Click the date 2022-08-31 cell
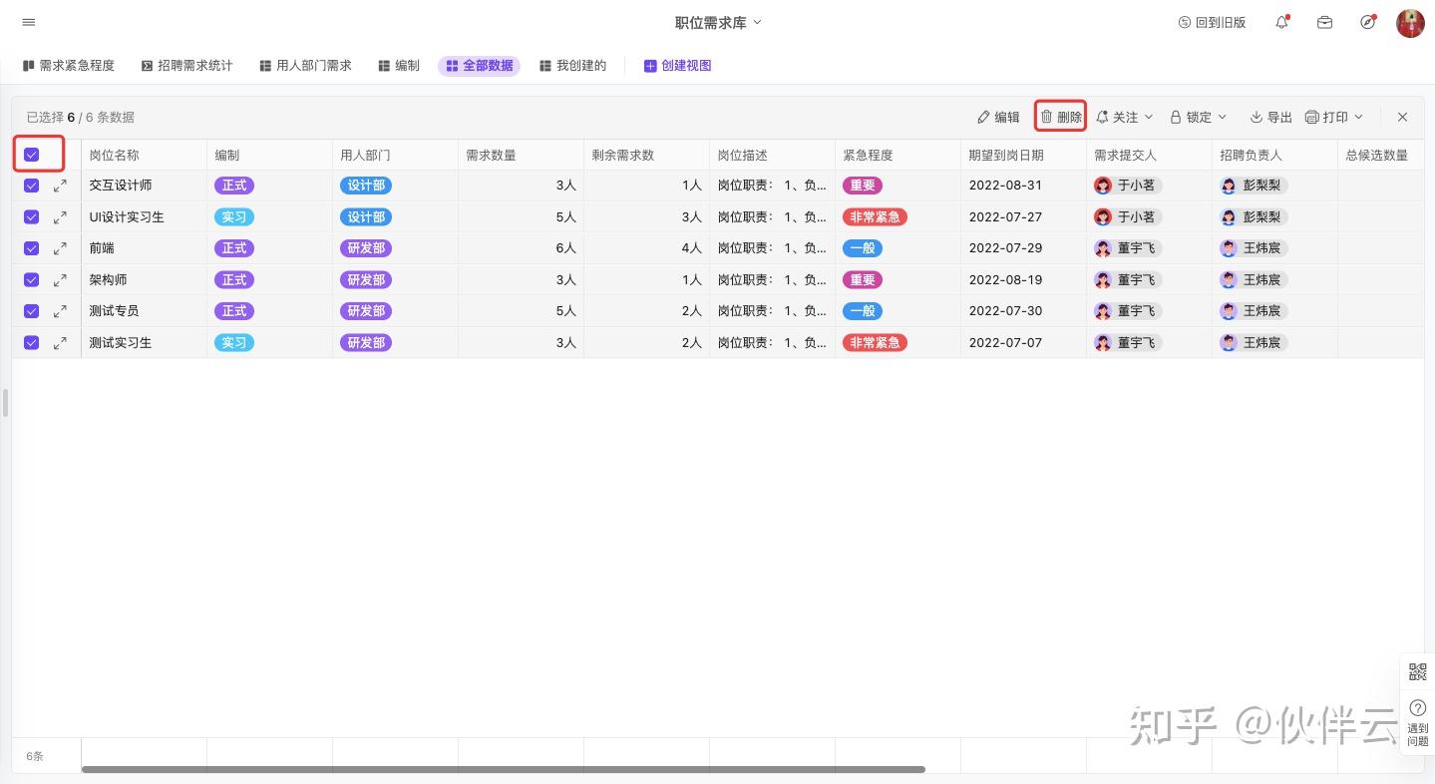This screenshot has height=784, width=1435. tap(1024, 186)
